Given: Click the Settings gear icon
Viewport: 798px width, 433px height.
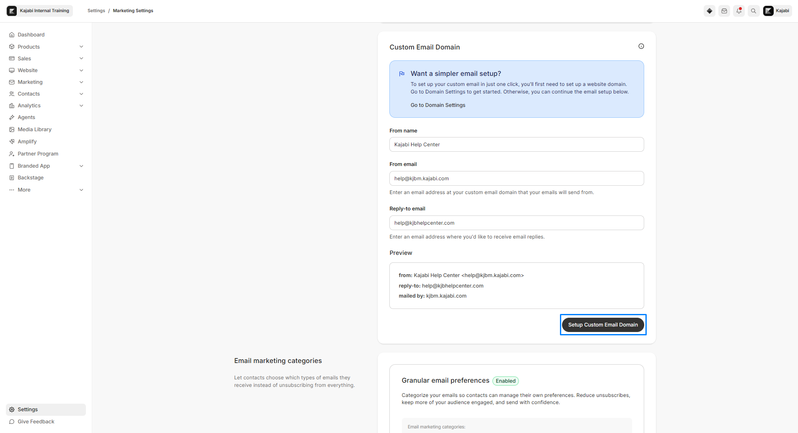Looking at the screenshot, I should (12, 410).
